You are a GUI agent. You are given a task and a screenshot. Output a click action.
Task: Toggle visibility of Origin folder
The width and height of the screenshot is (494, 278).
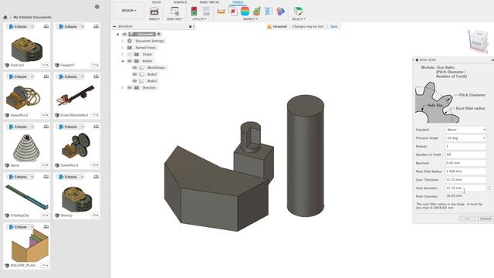[x=130, y=54]
